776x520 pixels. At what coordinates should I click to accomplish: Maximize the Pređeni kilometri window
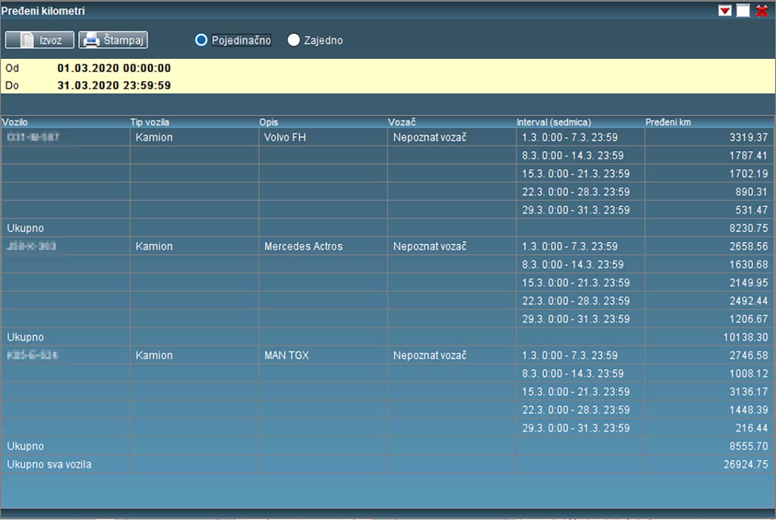743,11
